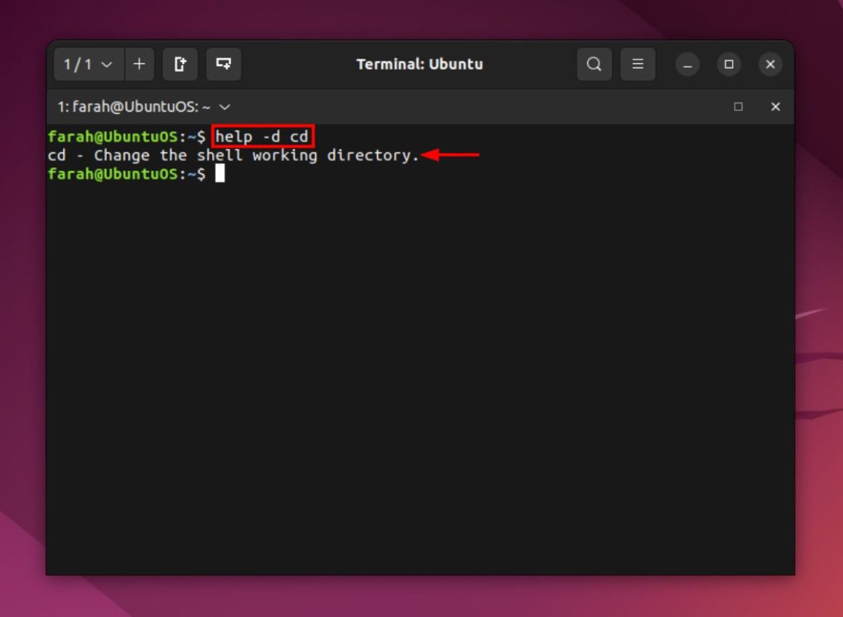This screenshot has width=843, height=617.
Task: Minimize the Terminal window
Action: [x=686, y=64]
